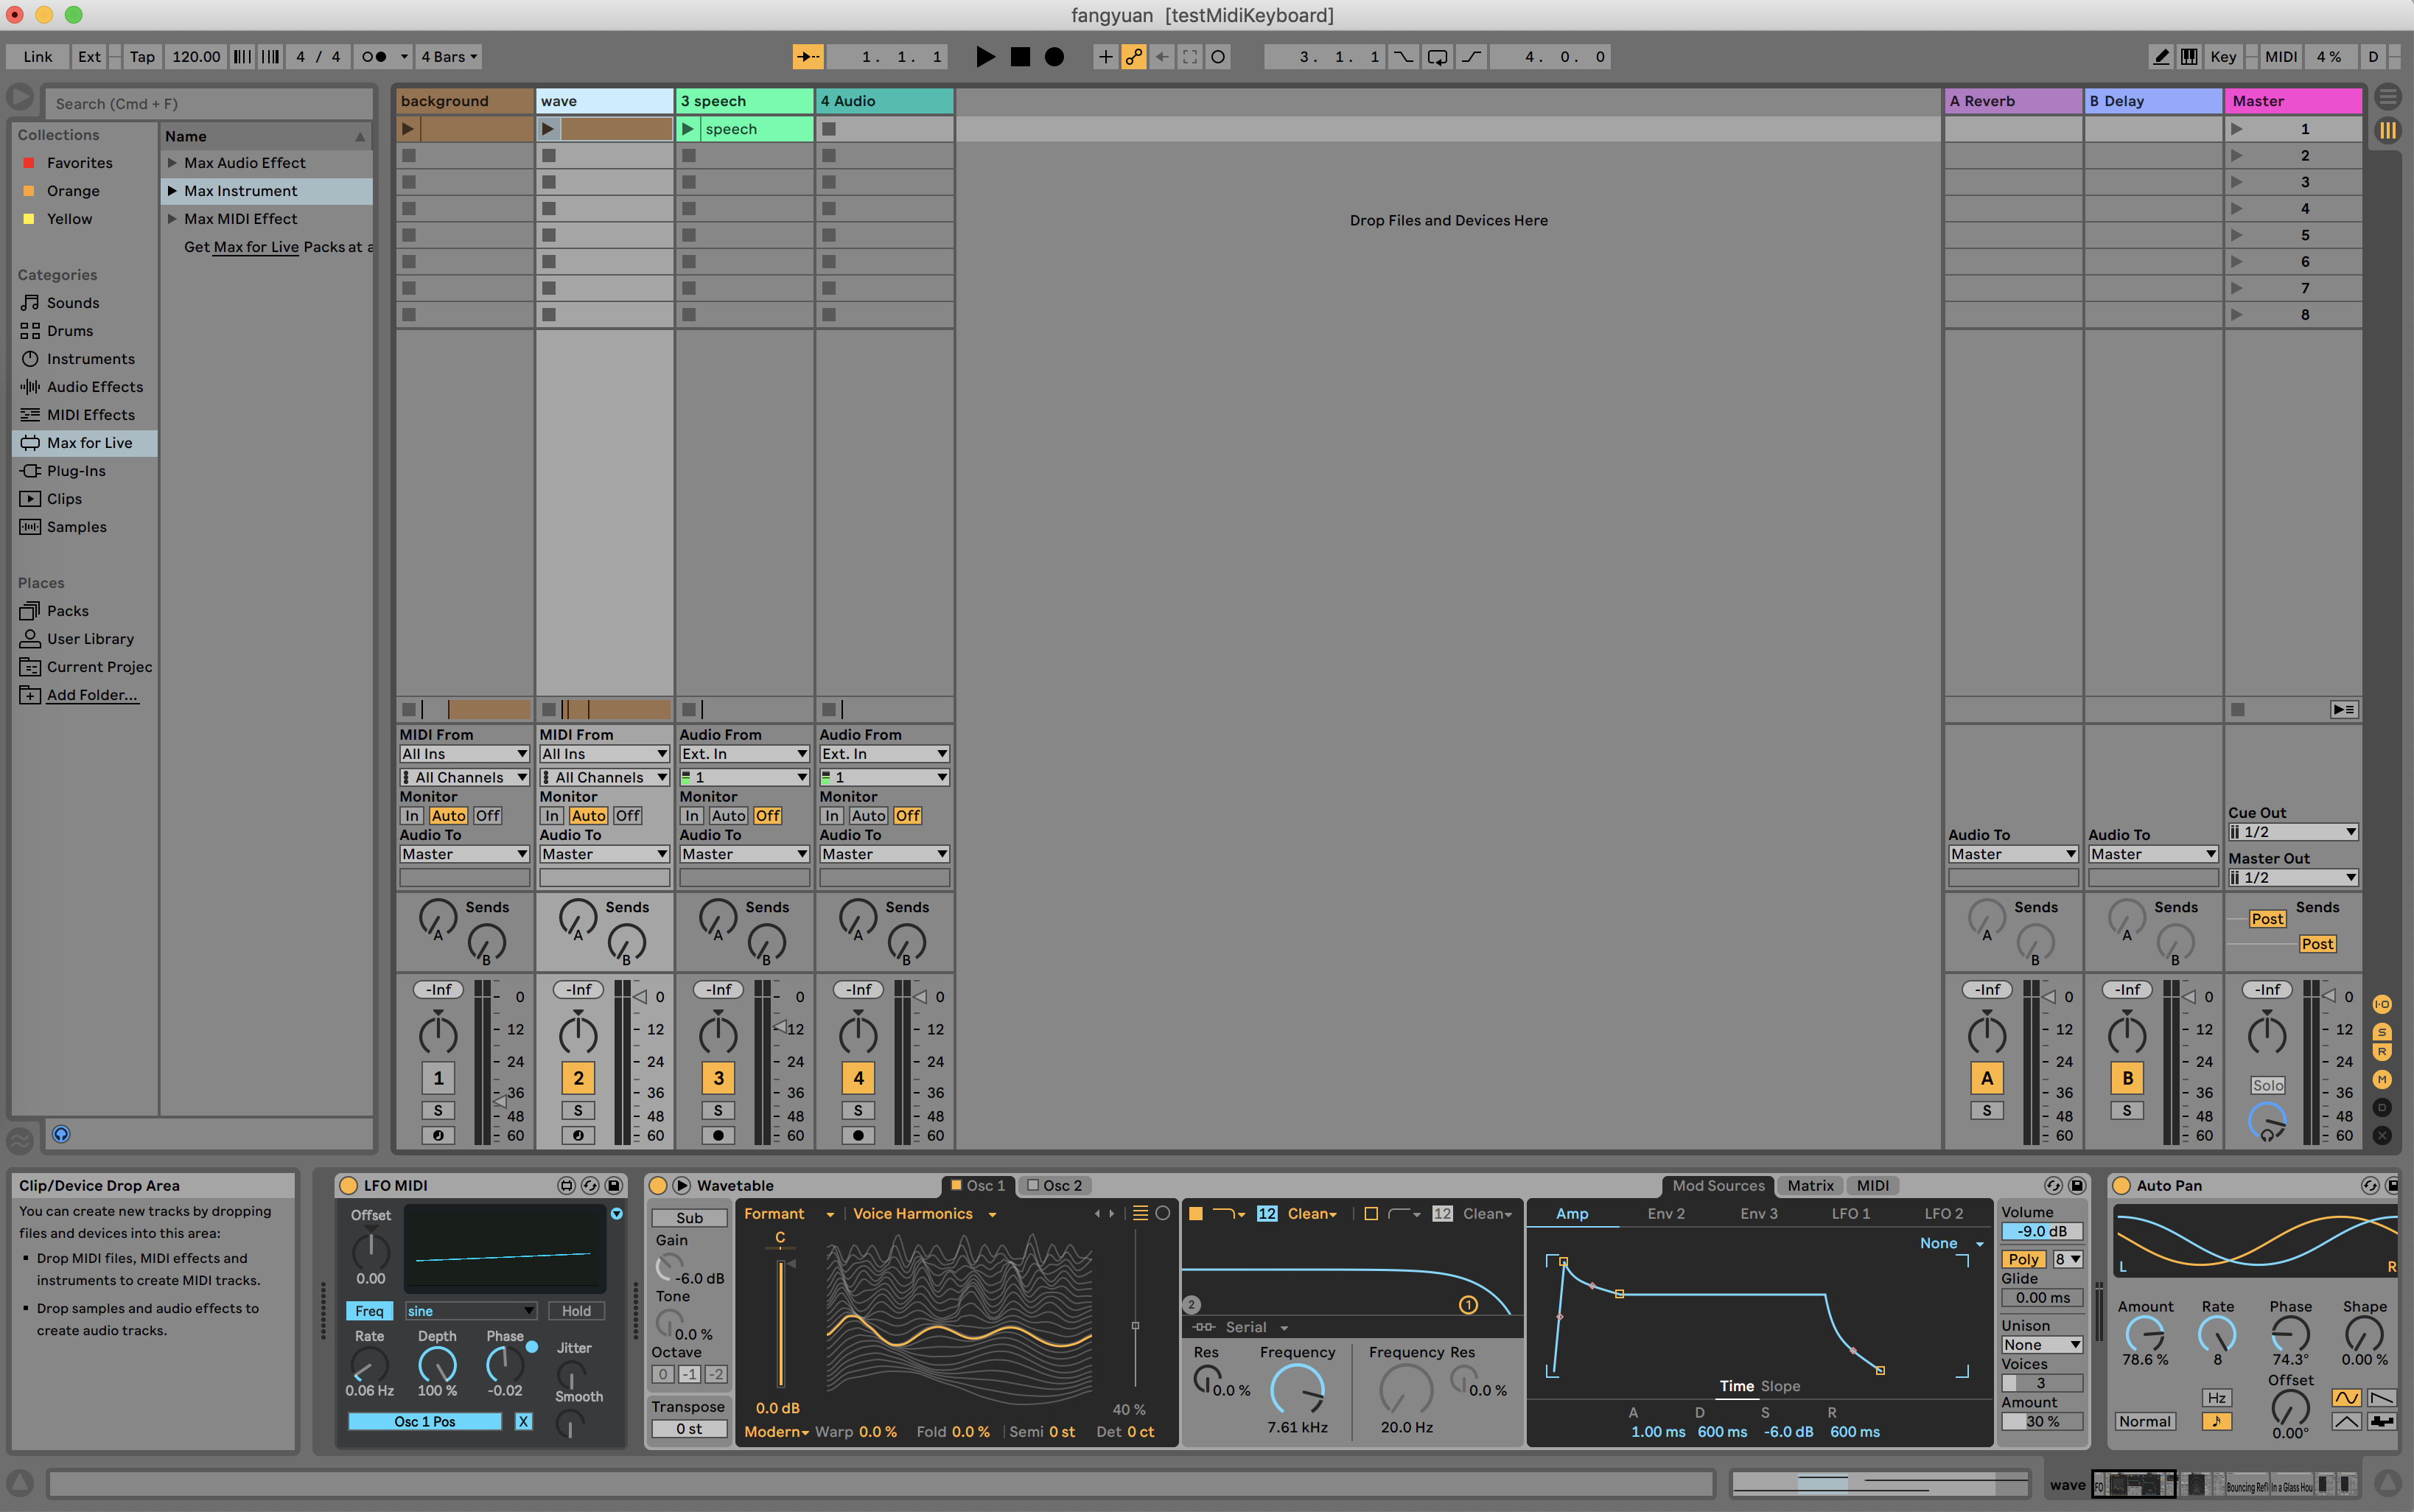
Task: Solo the background track
Action: [437, 1110]
